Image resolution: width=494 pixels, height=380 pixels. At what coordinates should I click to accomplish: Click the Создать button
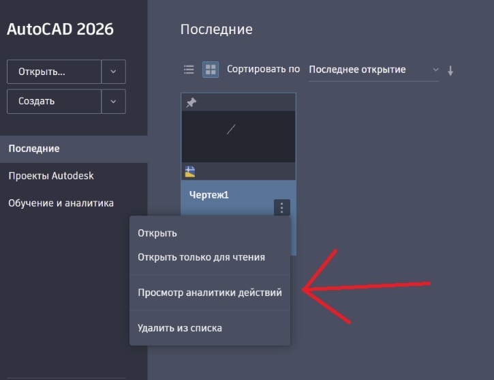(54, 101)
